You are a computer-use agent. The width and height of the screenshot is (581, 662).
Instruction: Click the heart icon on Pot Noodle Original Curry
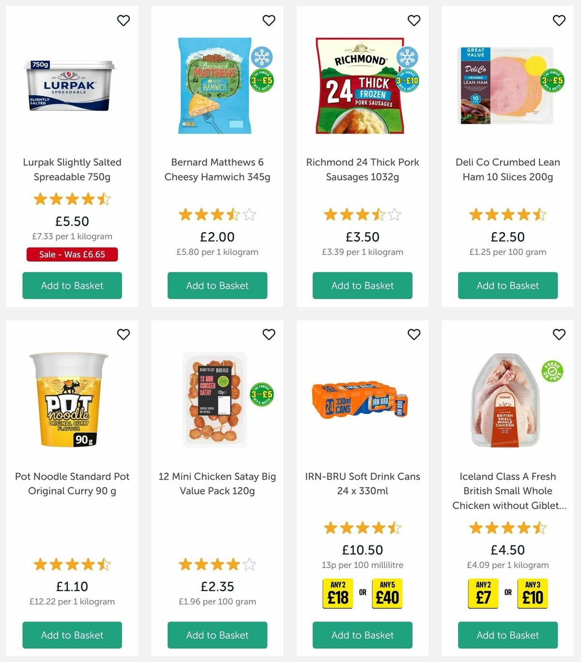point(123,334)
